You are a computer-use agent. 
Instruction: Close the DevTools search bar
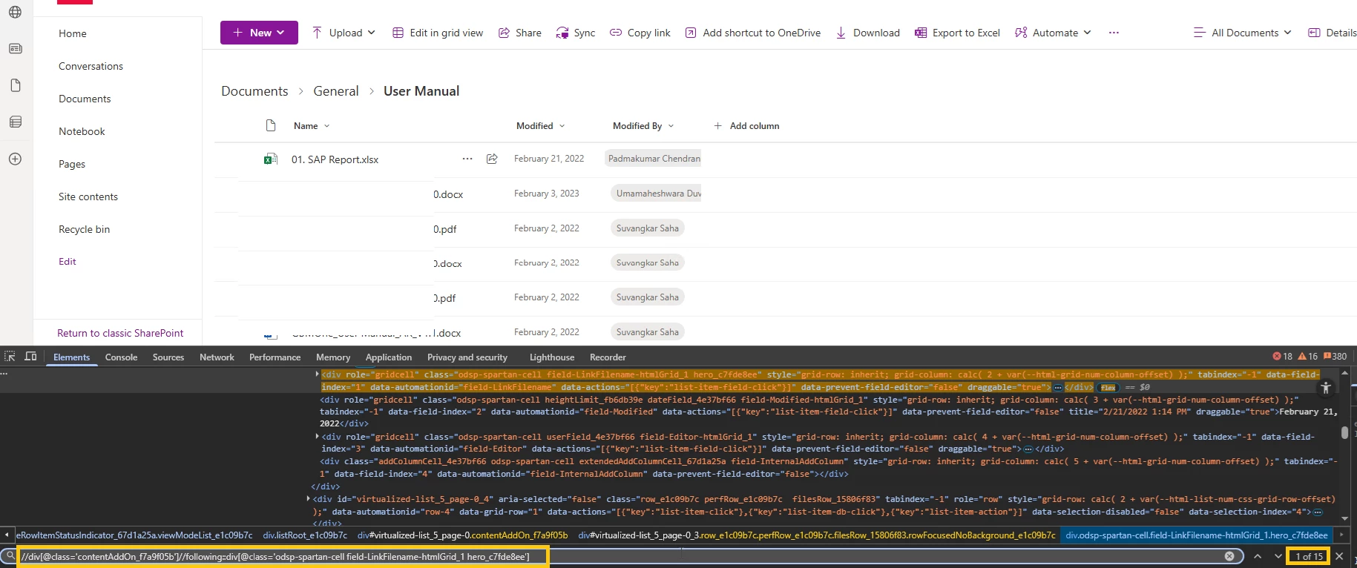tap(1339, 556)
